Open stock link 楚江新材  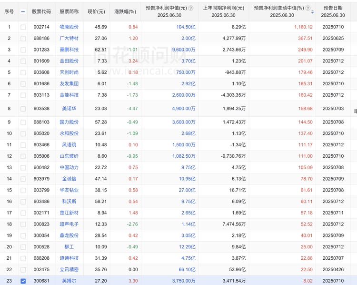pyautogui.click(x=69, y=213)
